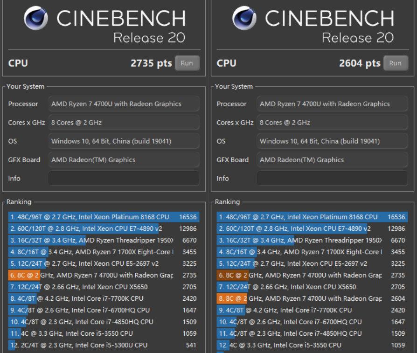Select Xeon E5-2697 v2 row, 2604 pts window

pos(312,263)
